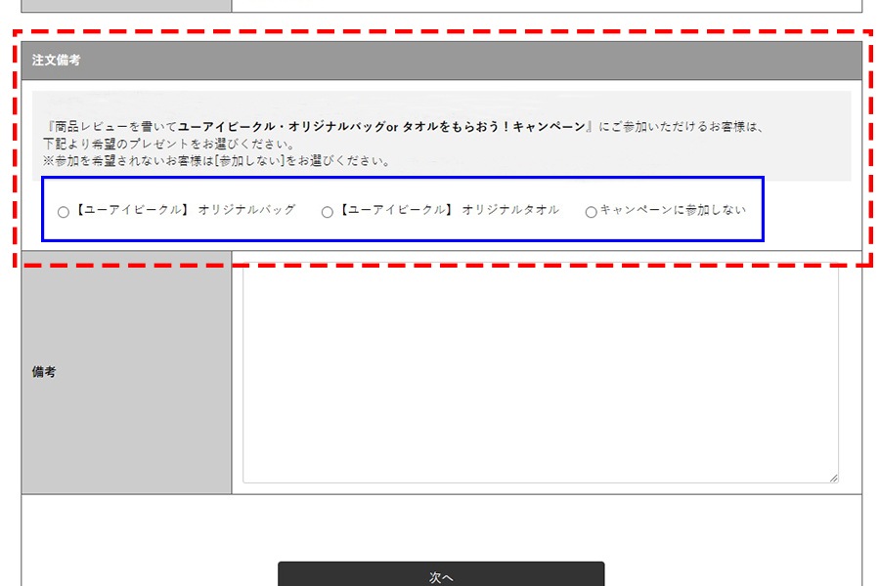Select キャンペーンに参加しない radio button
The image size is (880, 586).
[591, 212]
